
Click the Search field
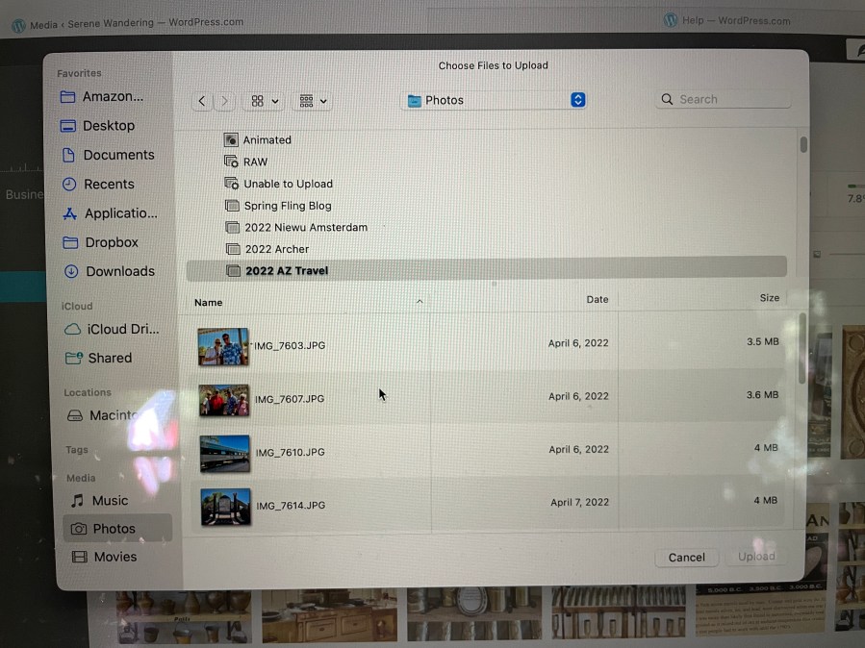[724, 99]
